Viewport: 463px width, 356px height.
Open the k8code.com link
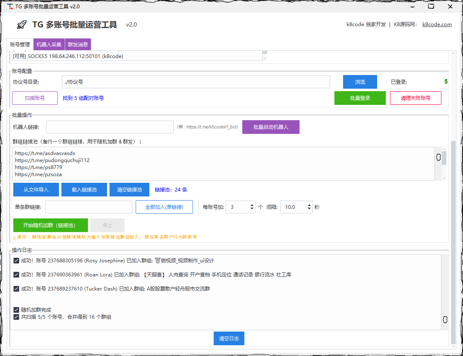[x=437, y=24]
